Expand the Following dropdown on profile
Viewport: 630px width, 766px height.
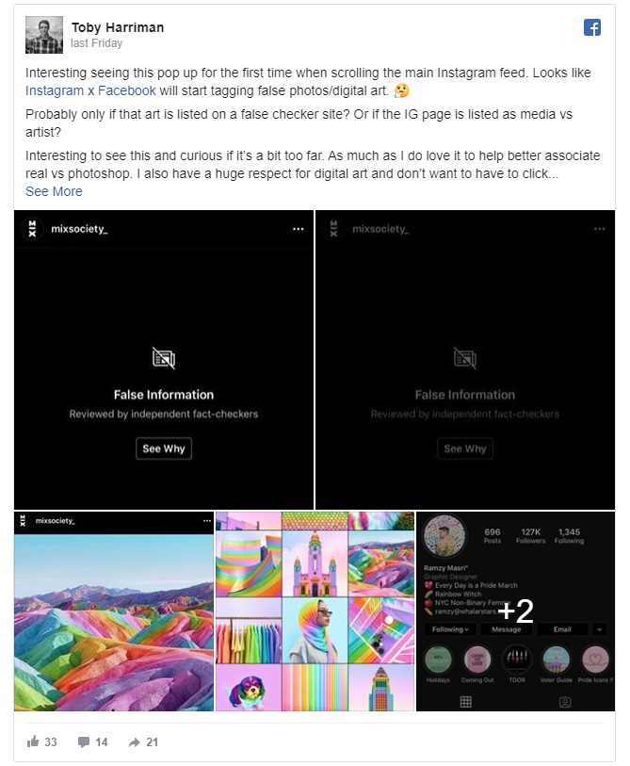point(450,629)
